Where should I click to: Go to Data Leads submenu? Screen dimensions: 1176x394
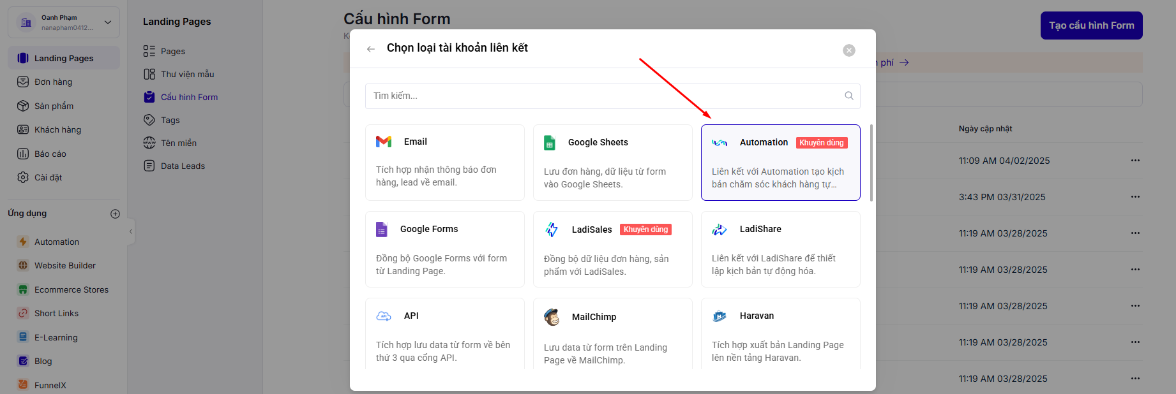click(x=183, y=166)
